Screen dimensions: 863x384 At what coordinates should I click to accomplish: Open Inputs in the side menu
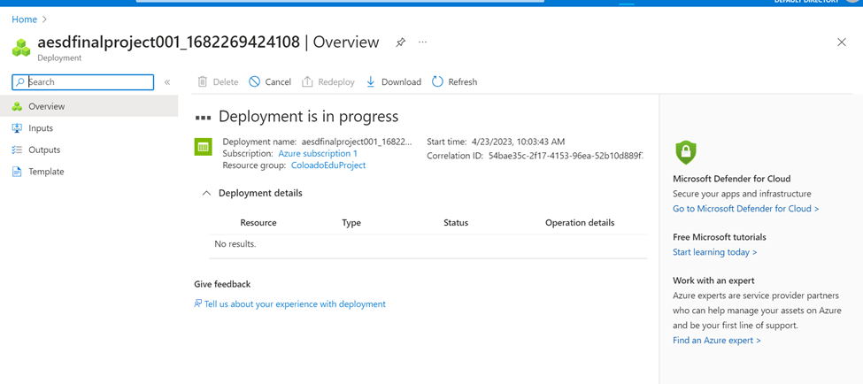coord(89,128)
